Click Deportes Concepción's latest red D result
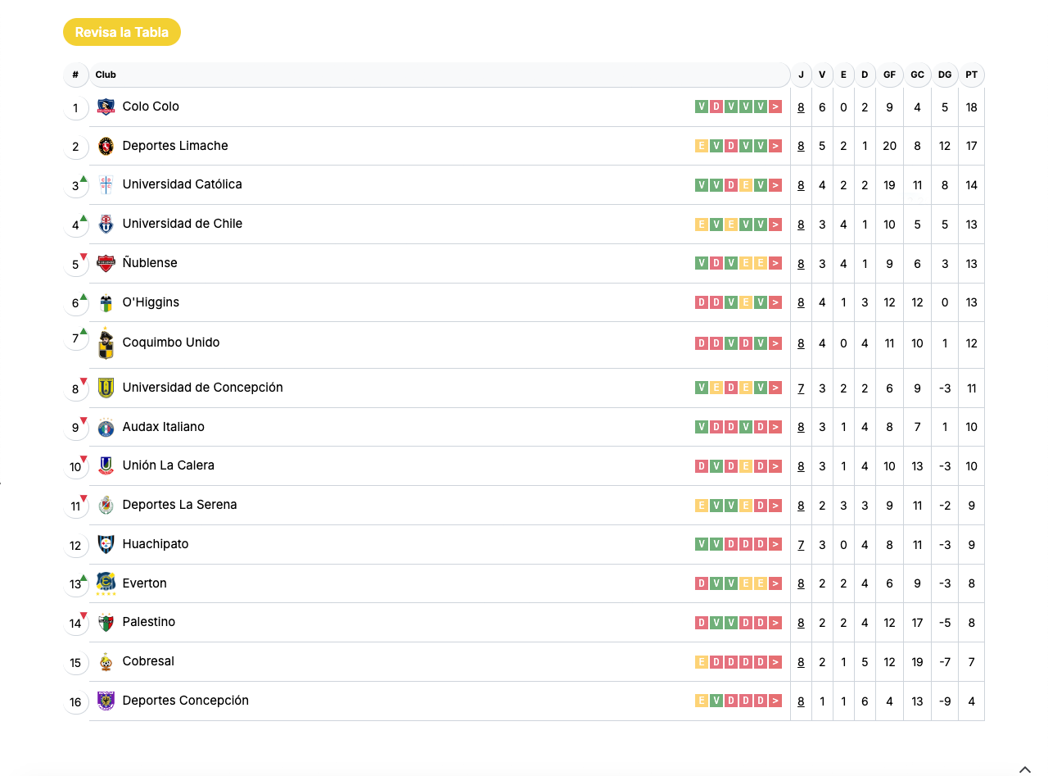The height and width of the screenshot is (776, 1048). [x=761, y=701]
